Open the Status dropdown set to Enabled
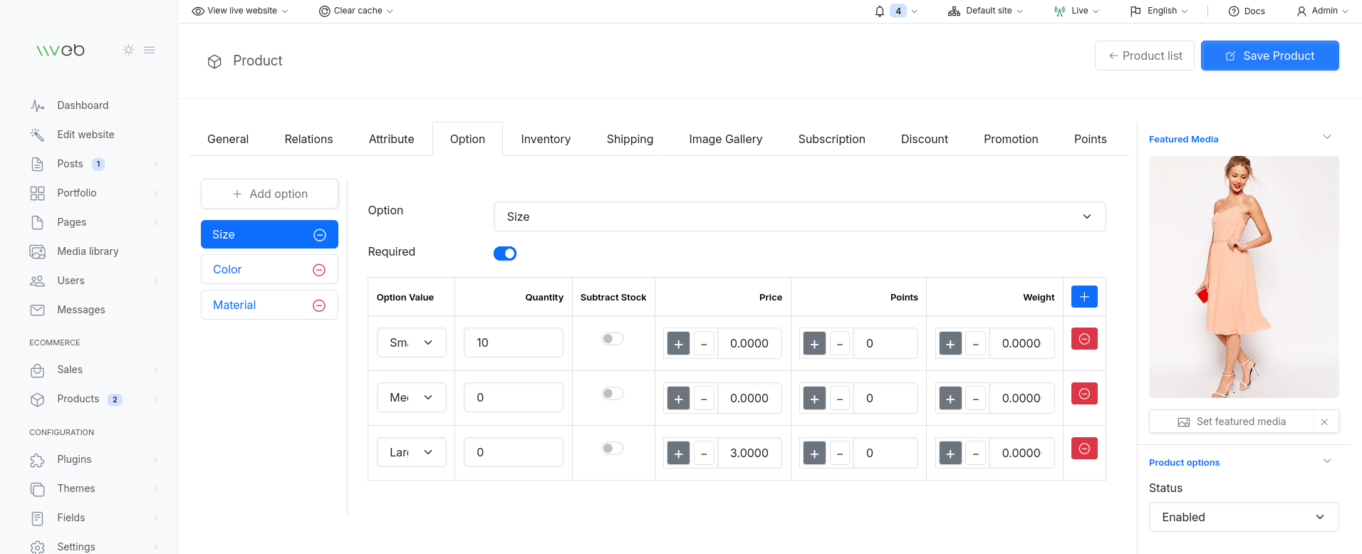The width and height of the screenshot is (1362, 554). pyautogui.click(x=1243, y=517)
